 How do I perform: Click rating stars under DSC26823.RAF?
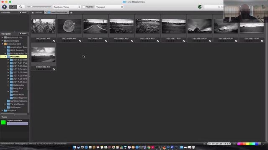[93, 41]
